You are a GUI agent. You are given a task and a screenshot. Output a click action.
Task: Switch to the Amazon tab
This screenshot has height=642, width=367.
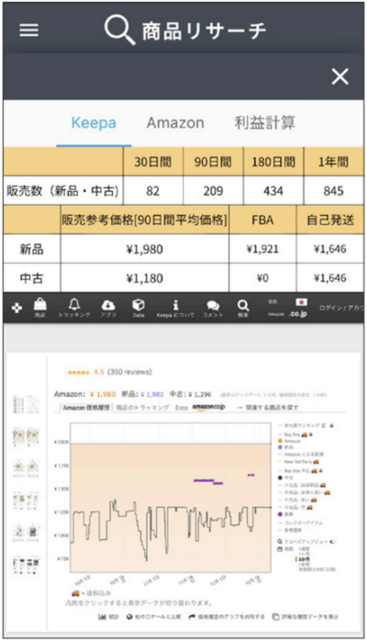(175, 122)
